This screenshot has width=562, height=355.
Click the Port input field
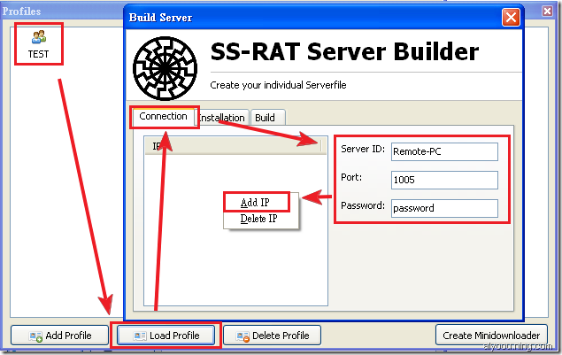(x=444, y=180)
